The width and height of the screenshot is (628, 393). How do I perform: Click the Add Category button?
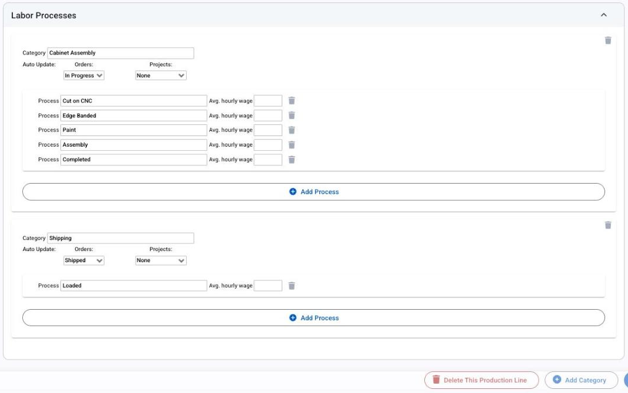click(581, 380)
